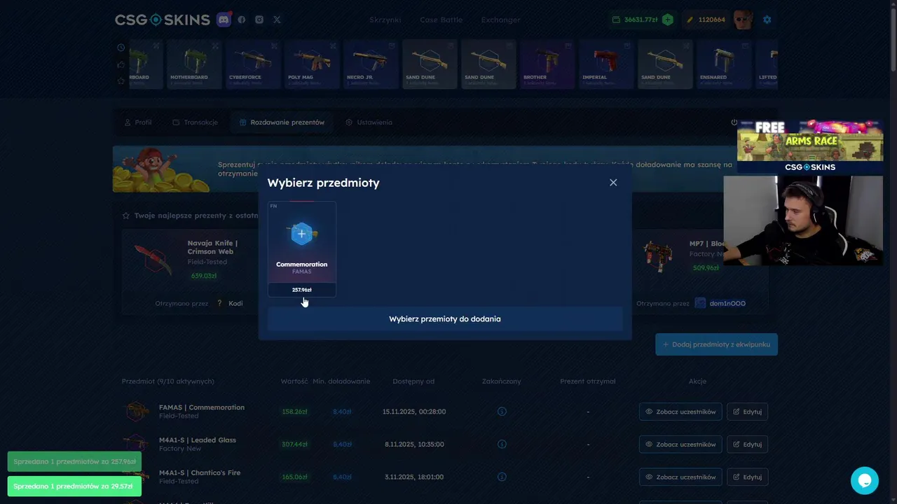Click Dodaj przedmioty z ekwipunku button

[716, 344]
